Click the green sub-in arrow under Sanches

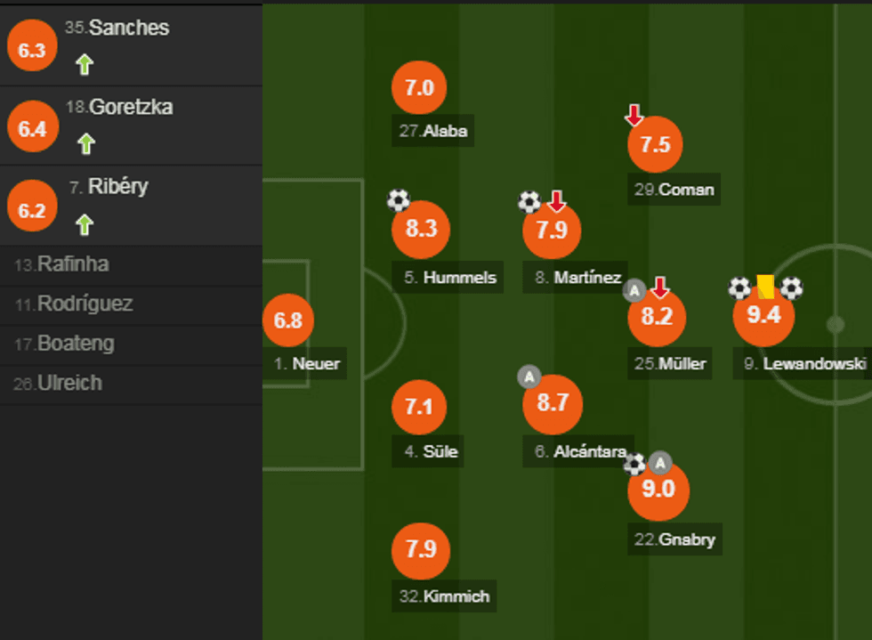(85, 64)
